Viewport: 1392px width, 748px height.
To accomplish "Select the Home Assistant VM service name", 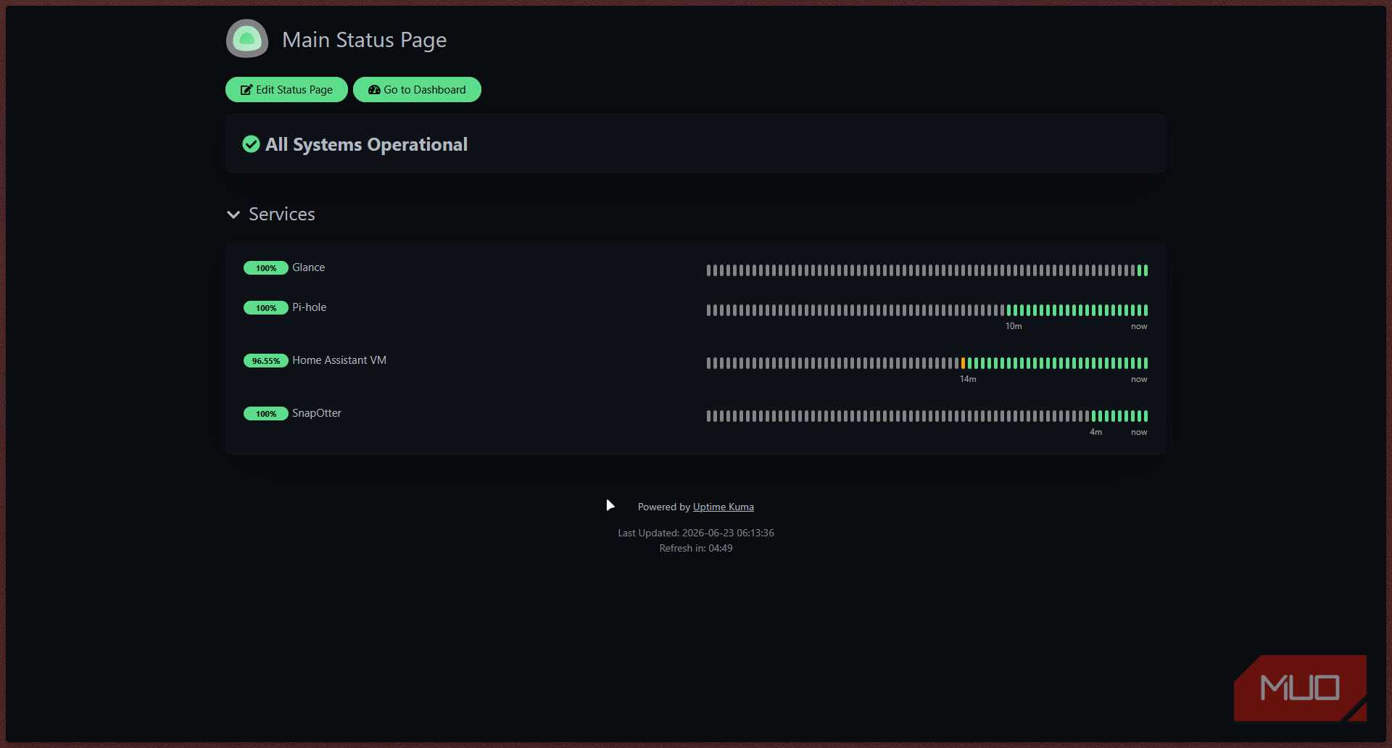I will pyautogui.click(x=339, y=360).
